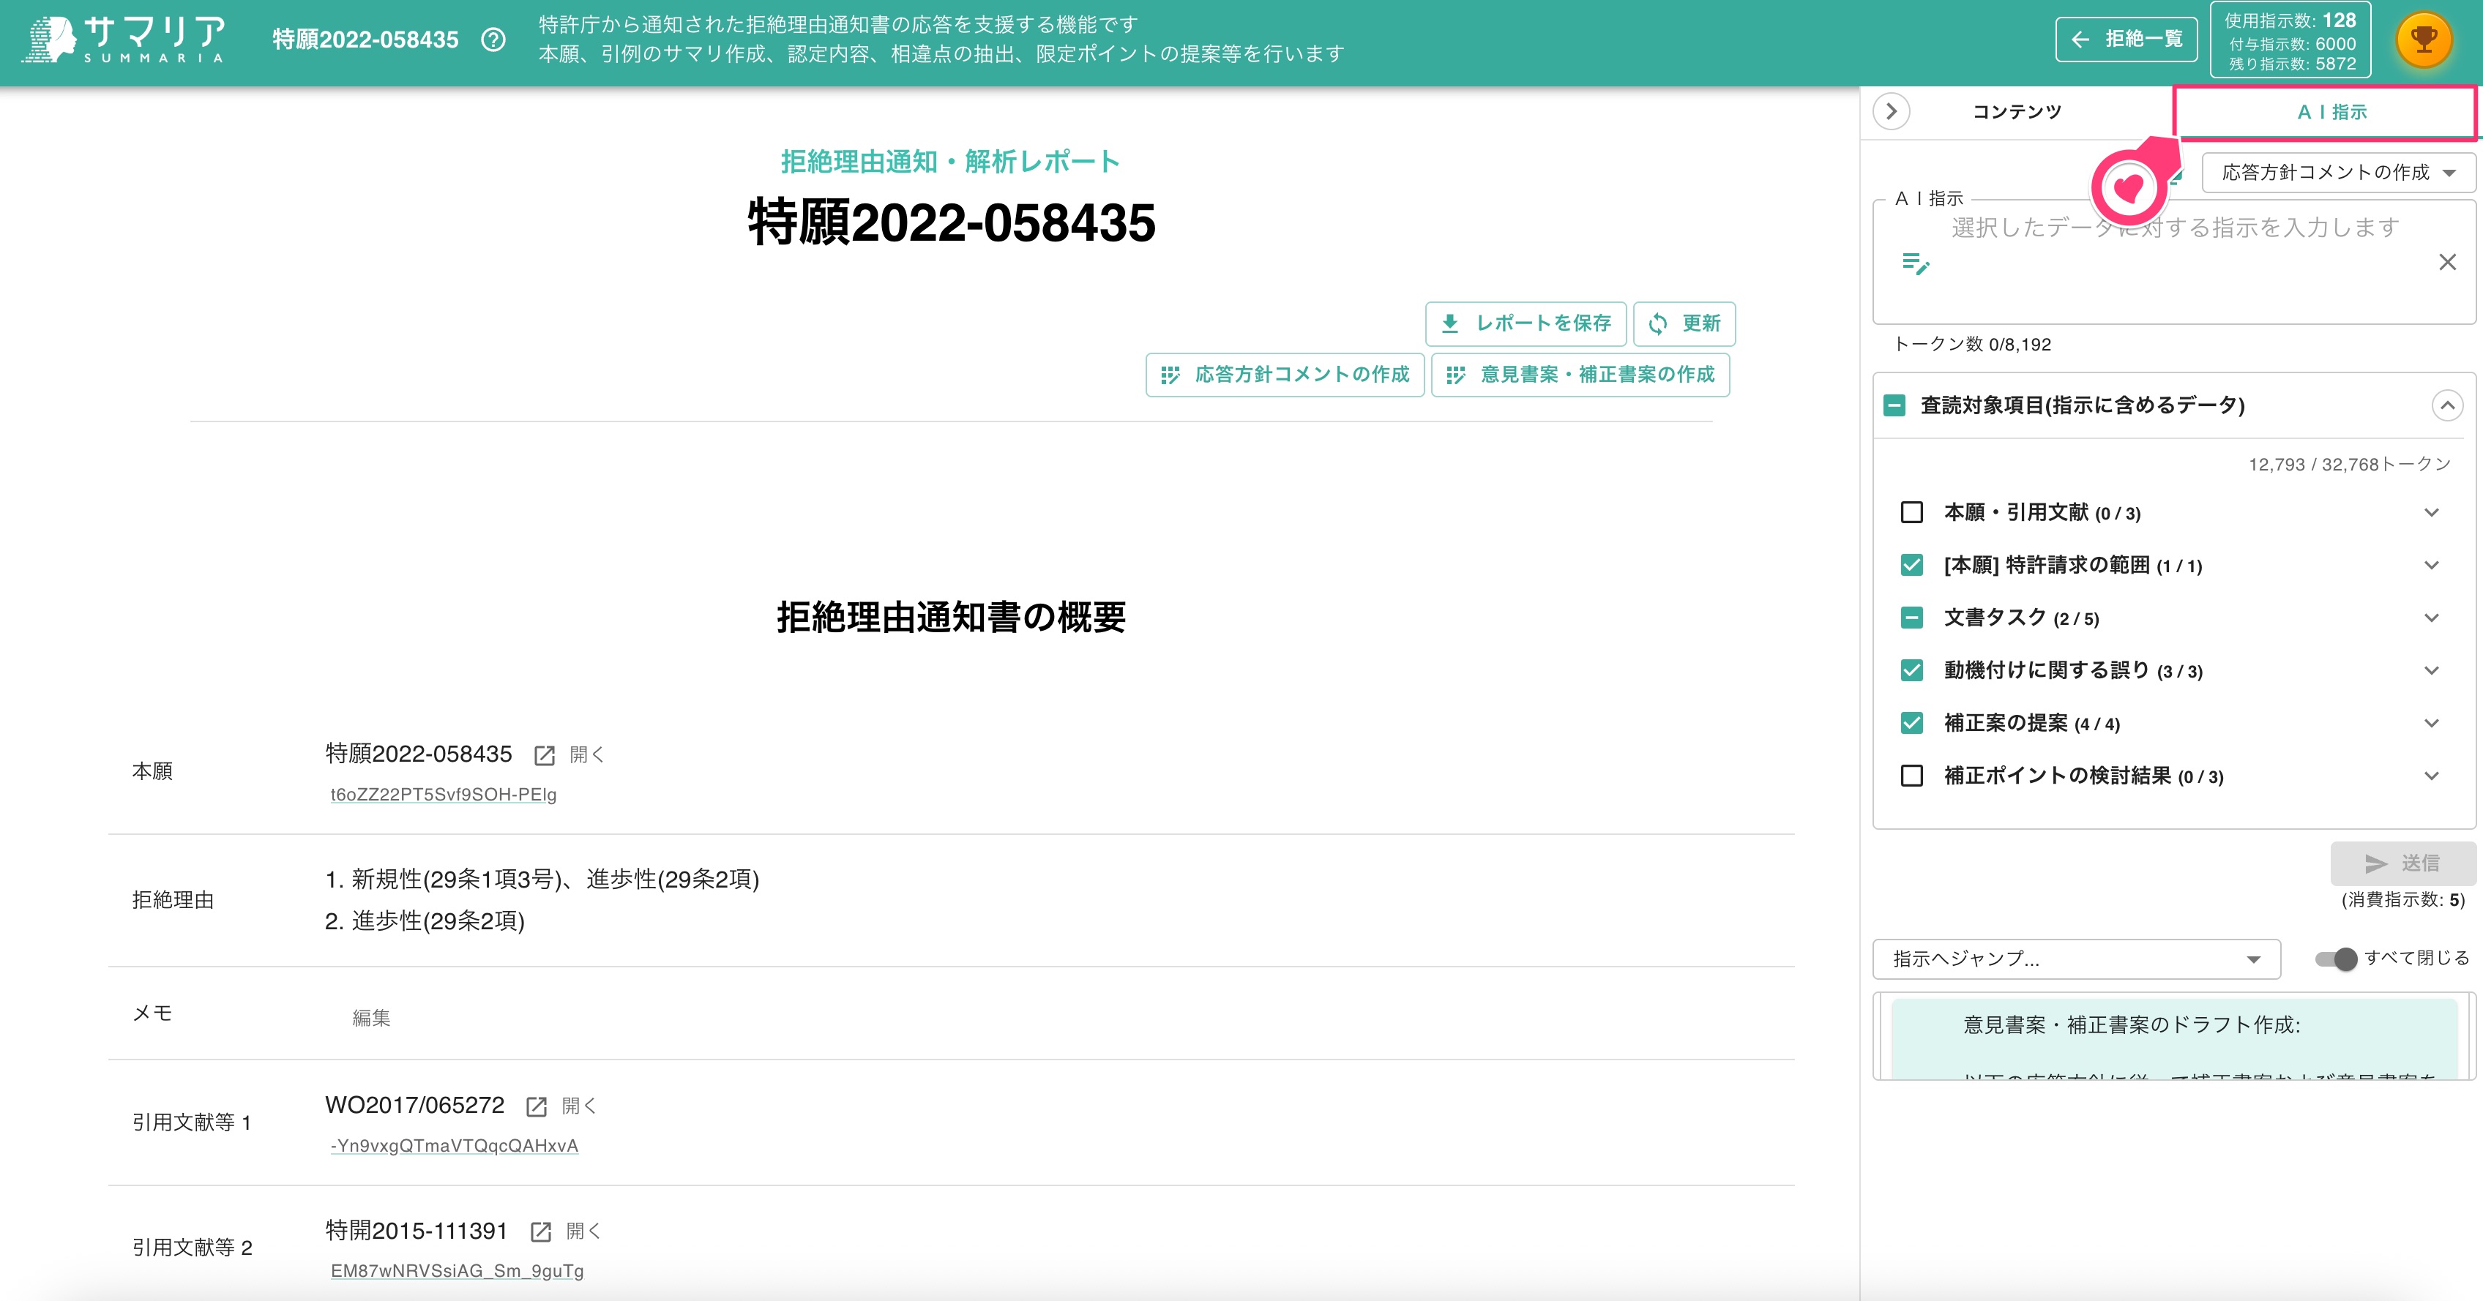Open external link icon for 特開2015-111391
Image resolution: width=2483 pixels, height=1301 pixels.
pos(541,1231)
